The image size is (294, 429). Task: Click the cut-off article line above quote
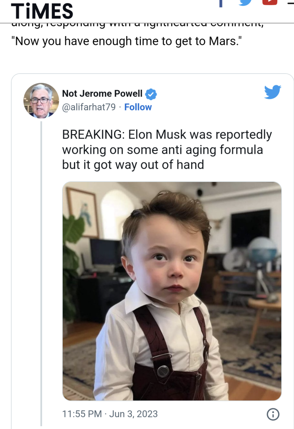137,25
